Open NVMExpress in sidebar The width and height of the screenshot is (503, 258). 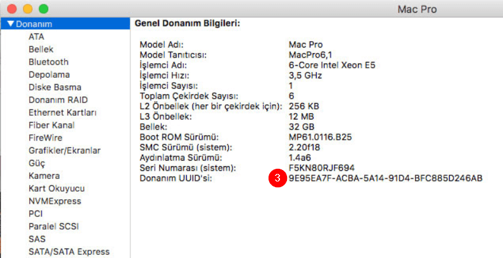[55, 201]
